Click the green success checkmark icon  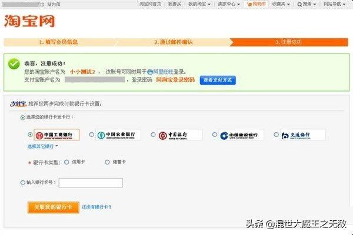tap(14, 64)
